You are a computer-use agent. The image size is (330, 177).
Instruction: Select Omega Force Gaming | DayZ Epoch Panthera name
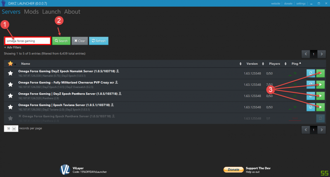click(x=68, y=94)
